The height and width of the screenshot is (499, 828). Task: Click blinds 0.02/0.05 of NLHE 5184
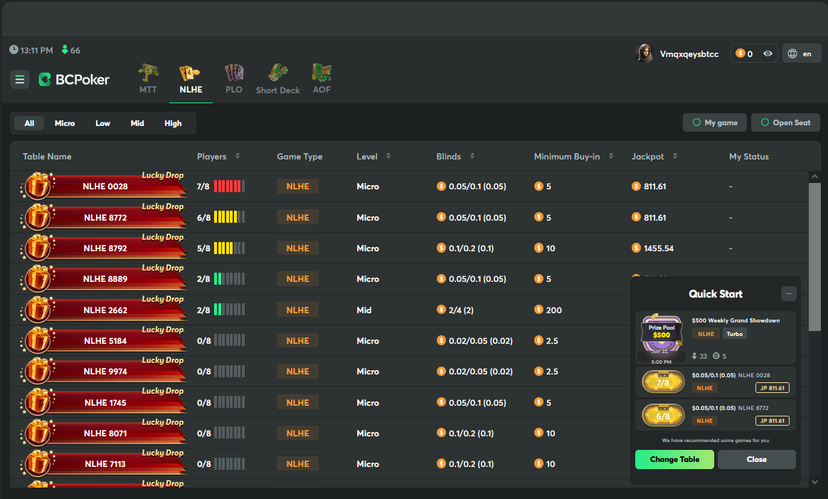click(x=481, y=341)
